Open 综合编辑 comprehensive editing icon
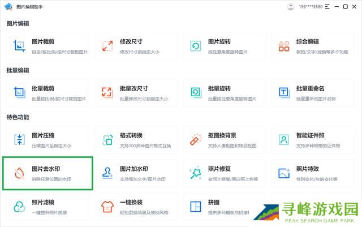 click(x=283, y=46)
